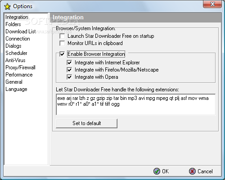Go to Connection settings
The height and width of the screenshot is (180, 225).
pos(18,39)
